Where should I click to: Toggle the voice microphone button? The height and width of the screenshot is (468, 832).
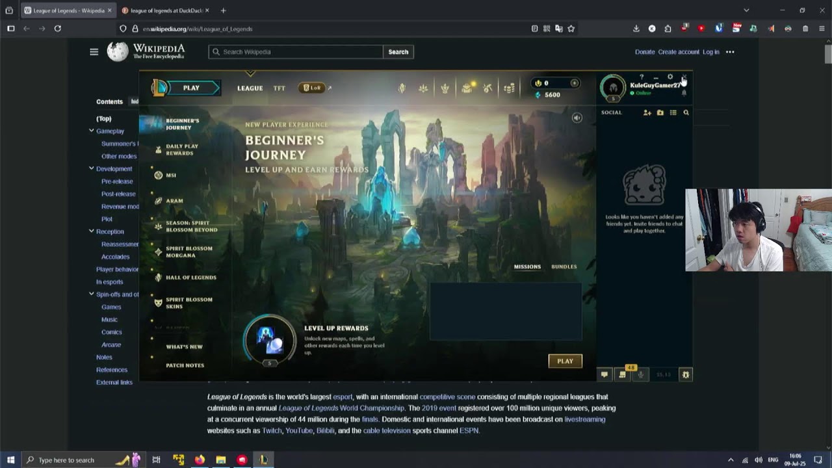click(640, 374)
